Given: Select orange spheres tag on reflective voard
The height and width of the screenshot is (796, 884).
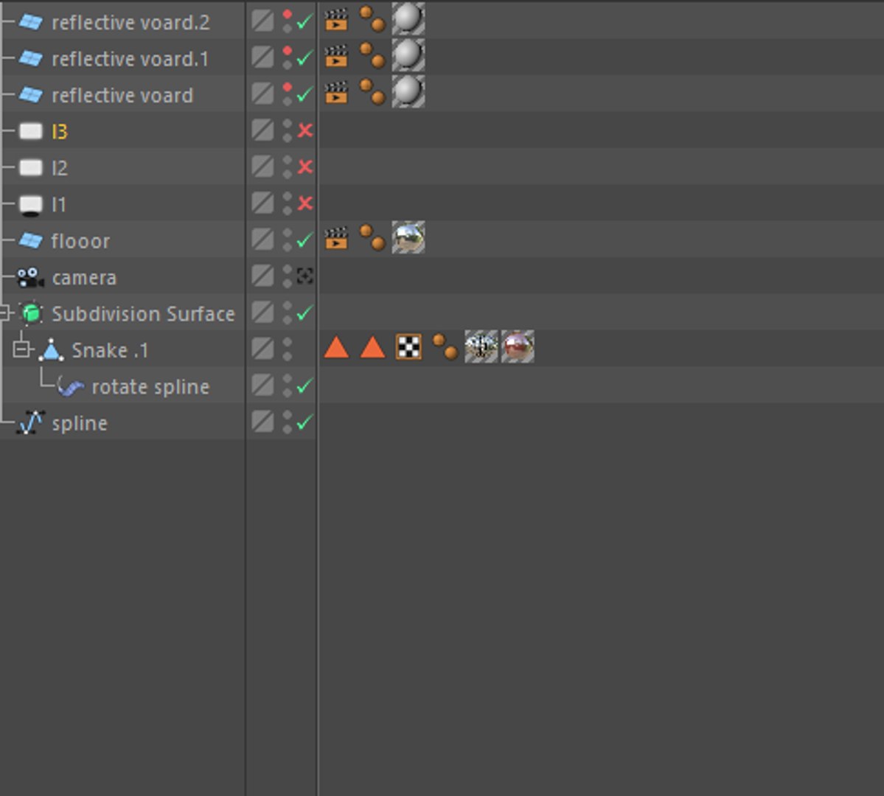Looking at the screenshot, I should coord(372,92).
